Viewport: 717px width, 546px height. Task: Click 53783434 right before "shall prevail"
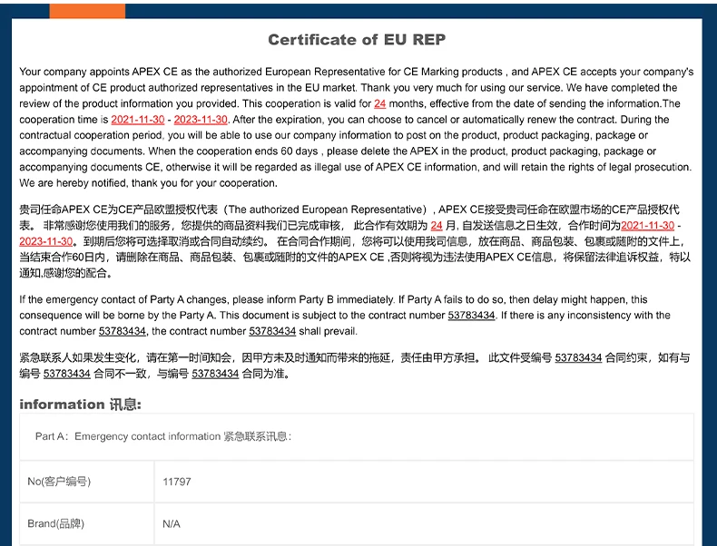click(x=272, y=331)
